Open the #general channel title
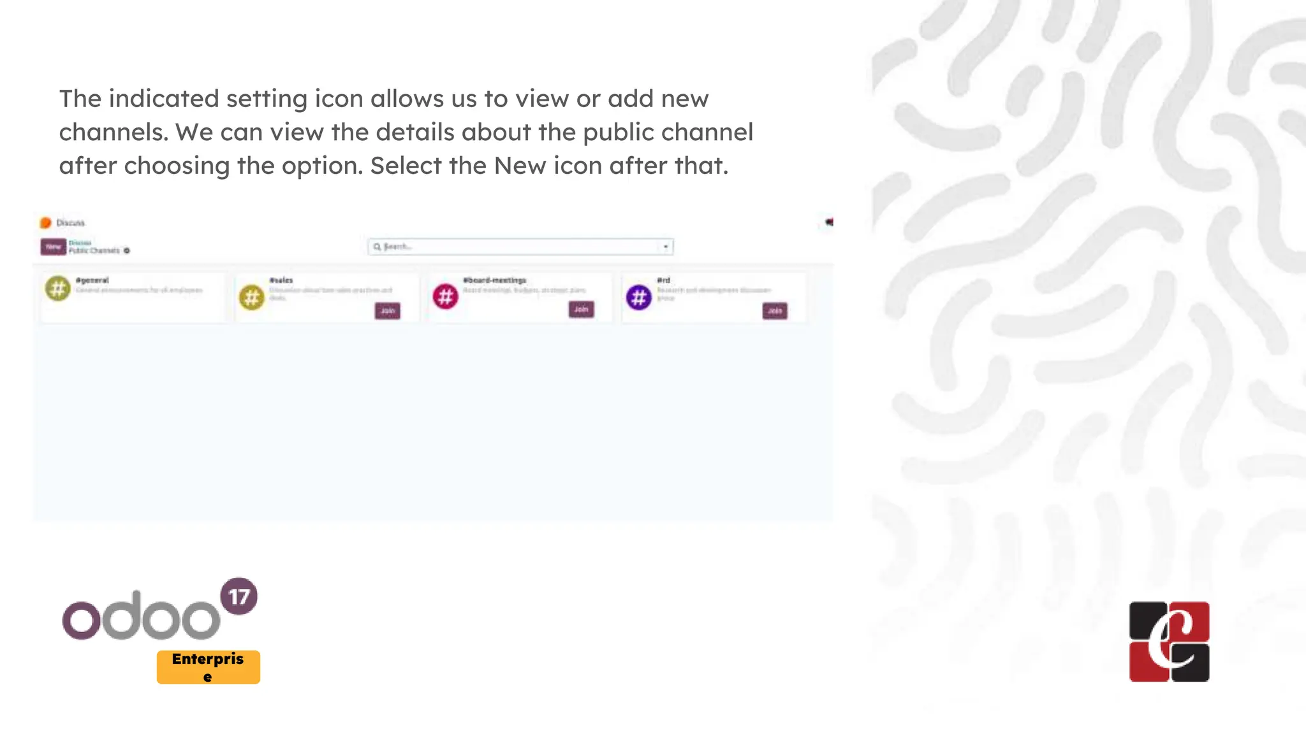 click(x=92, y=280)
